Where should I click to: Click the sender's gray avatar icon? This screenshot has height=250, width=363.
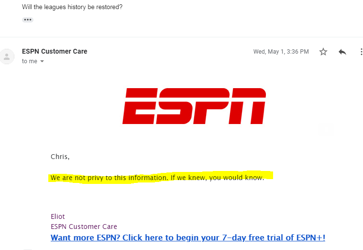7,57
